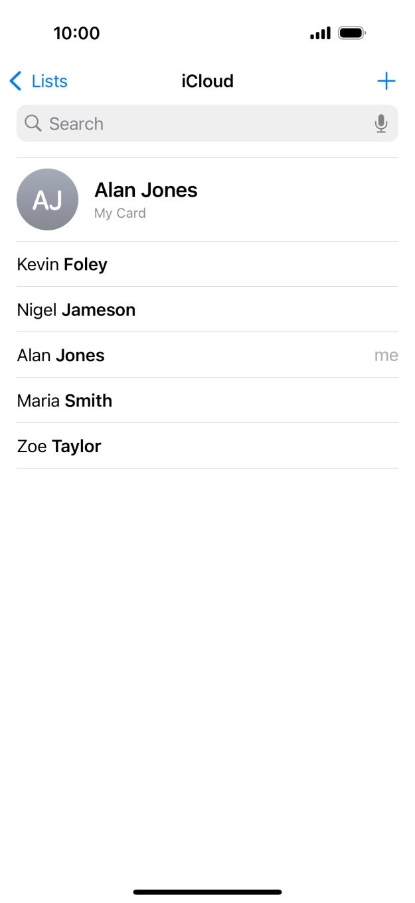Image resolution: width=415 pixels, height=903 pixels.
Task: Tap the 10:00 status bar clock
Action: tap(76, 33)
